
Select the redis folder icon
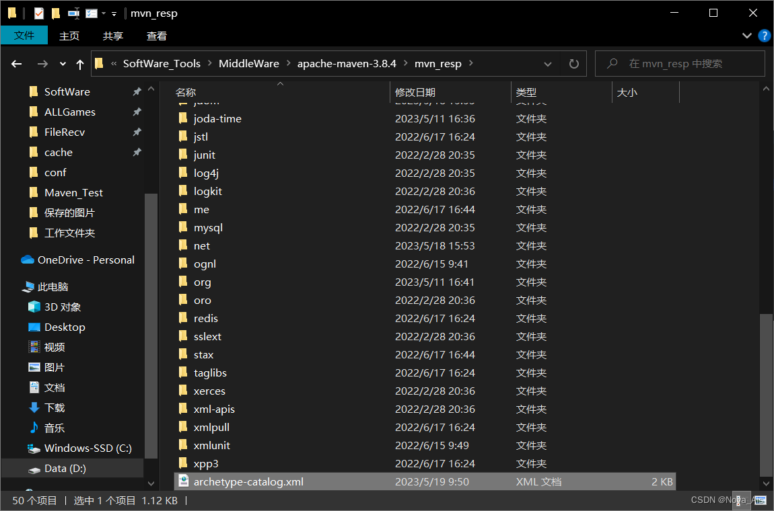[183, 318]
